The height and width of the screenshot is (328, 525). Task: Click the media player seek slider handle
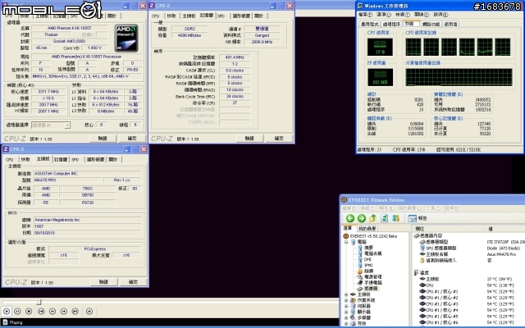39,302
